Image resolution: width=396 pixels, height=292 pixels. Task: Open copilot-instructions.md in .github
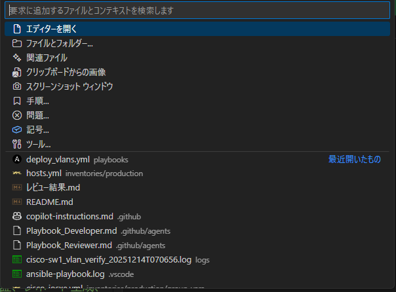coord(69,217)
